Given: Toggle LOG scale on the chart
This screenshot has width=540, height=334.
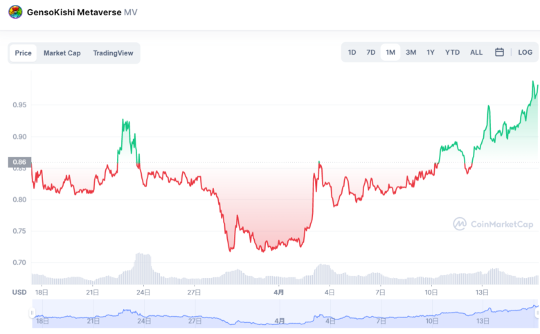Looking at the screenshot, I should pyautogui.click(x=525, y=53).
